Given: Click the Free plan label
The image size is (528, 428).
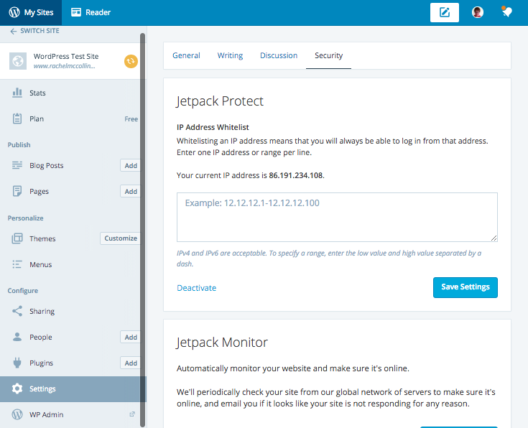Looking at the screenshot, I should click(x=131, y=119).
